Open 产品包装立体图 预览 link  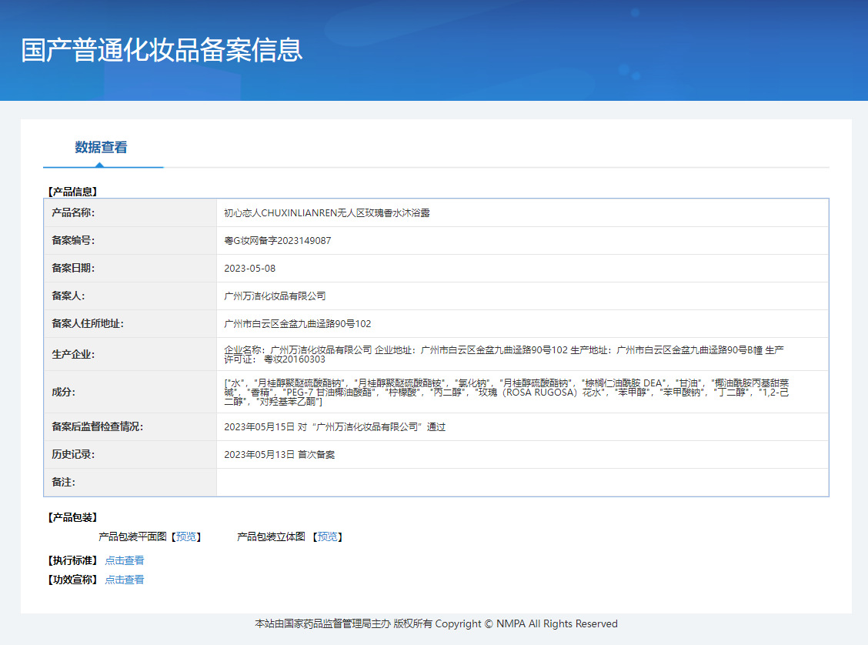click(327, 536)
